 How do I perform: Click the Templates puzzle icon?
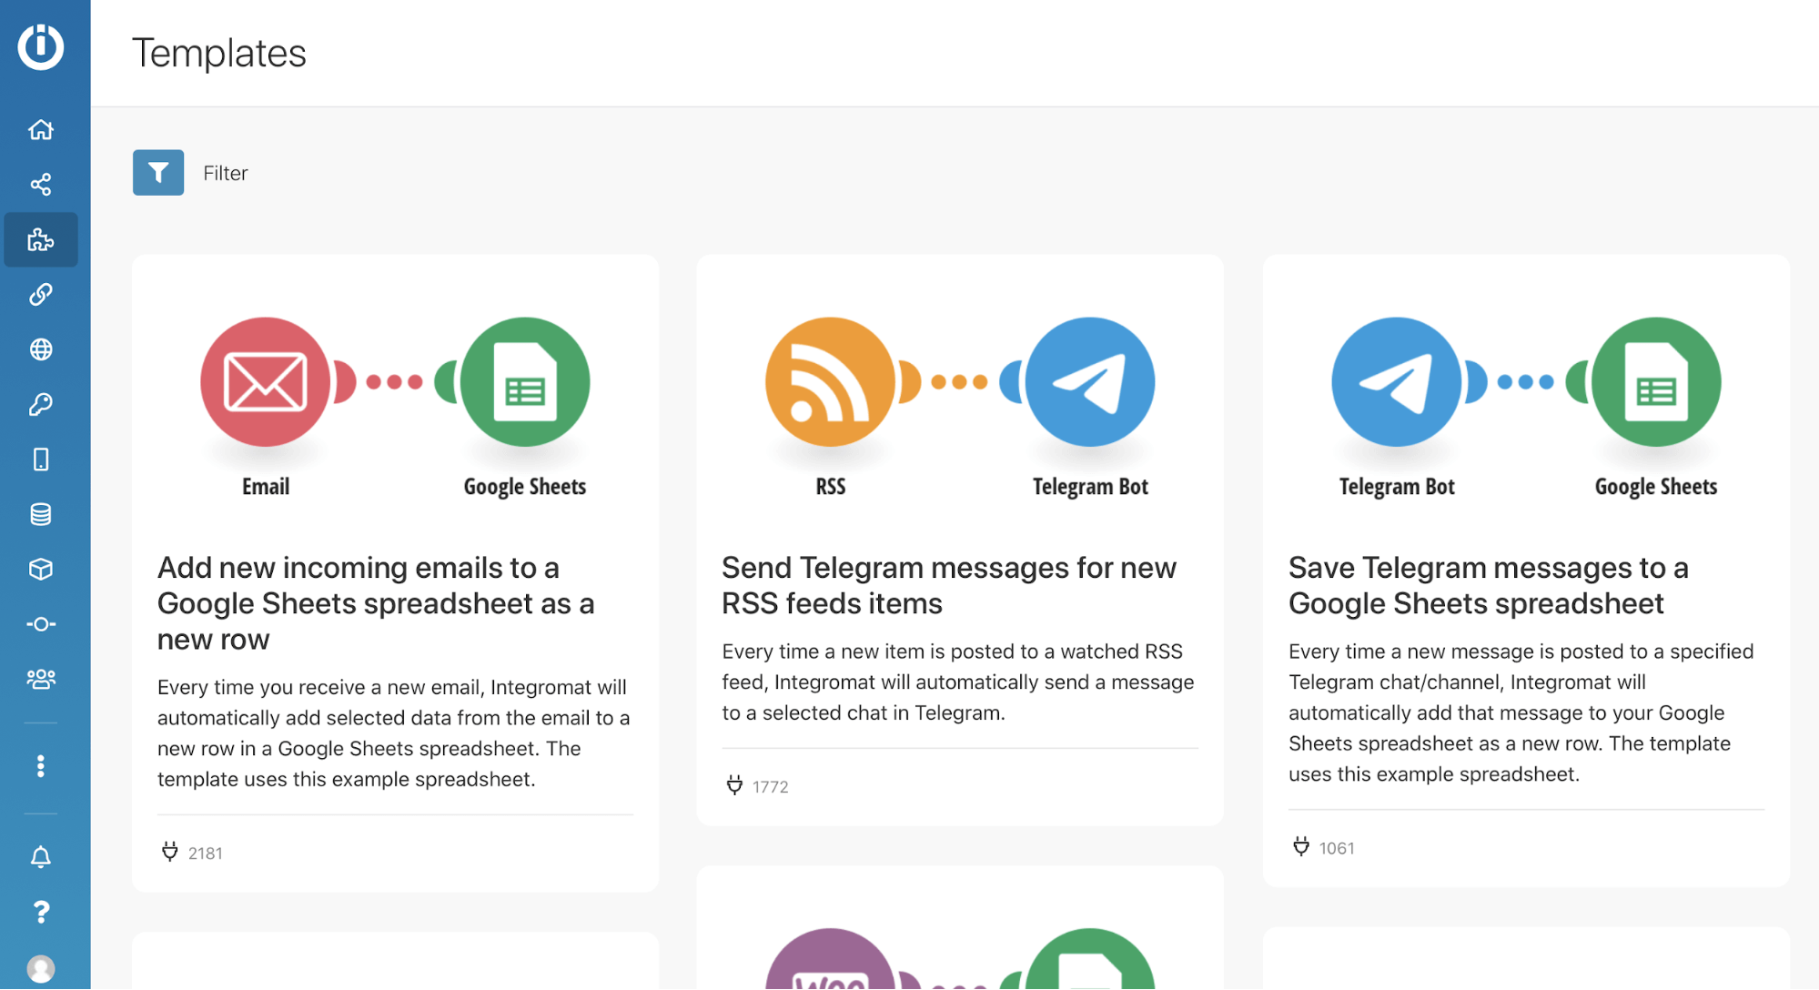41,239
